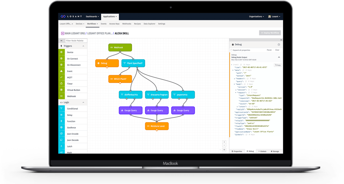Click the Losant logo
The width and height of the screenshot is (344, 184).
71,17
